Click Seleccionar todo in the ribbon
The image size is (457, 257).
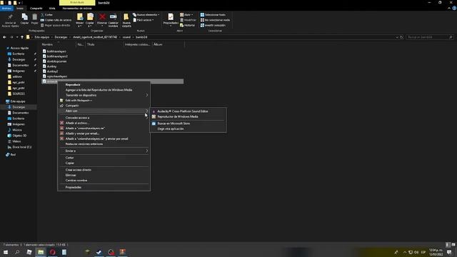[213, 14]
